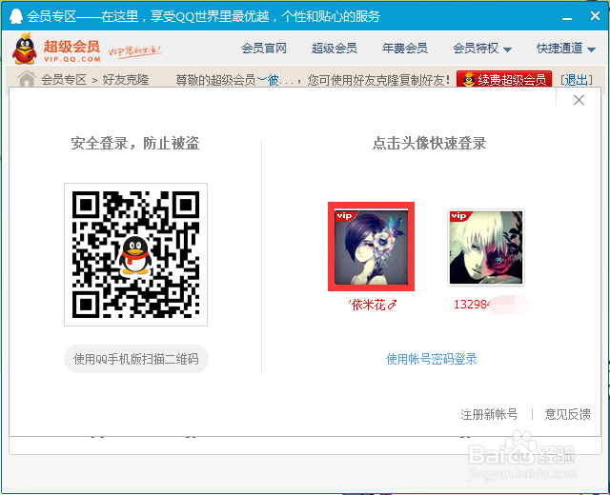Close the 会员专区 window
Screen dimensions: 610x495
(595, 16)
